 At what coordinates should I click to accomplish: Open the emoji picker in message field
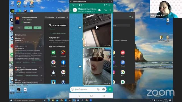[x=73, y=90]
